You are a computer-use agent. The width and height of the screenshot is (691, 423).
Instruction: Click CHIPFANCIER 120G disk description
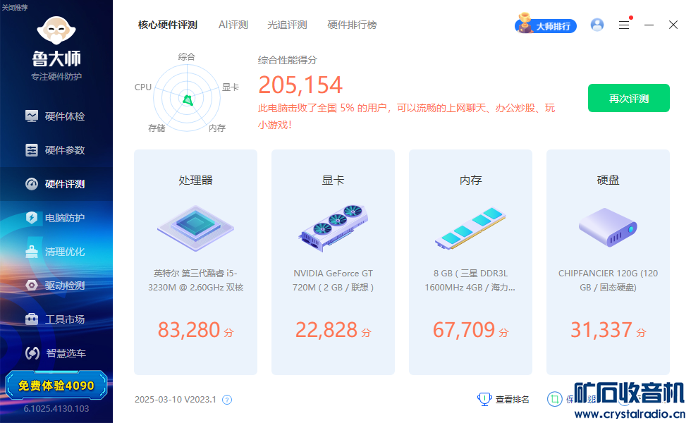pos(608,281)
